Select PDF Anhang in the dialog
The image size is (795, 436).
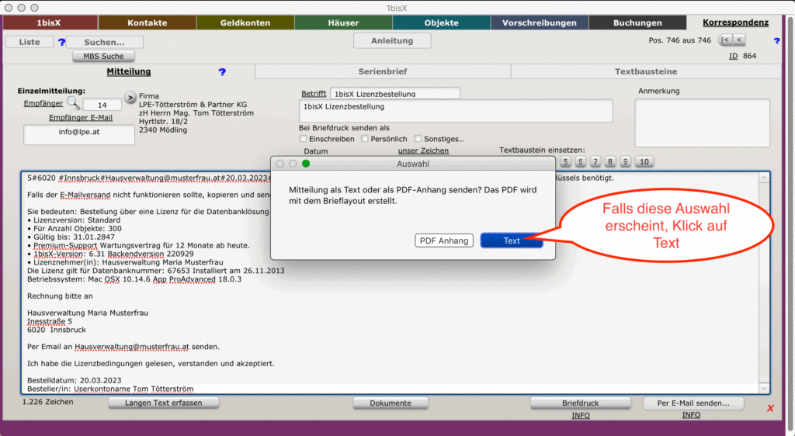tap(443, 240)
